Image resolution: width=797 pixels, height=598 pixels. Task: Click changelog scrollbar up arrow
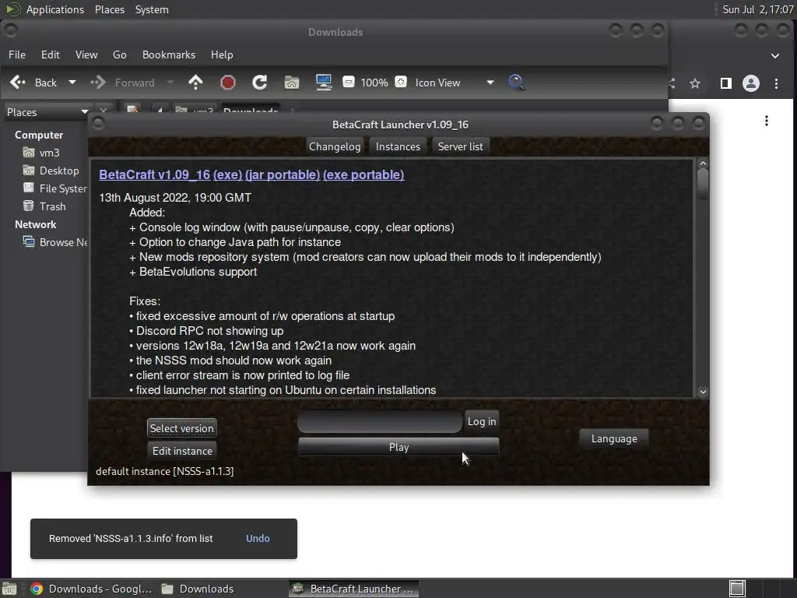pos(703,164)
